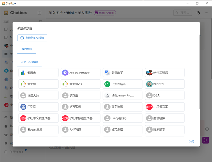Open the 小红书文案生成器 partner
This screenshot has height=162, width=212.
tap(38, 118)
